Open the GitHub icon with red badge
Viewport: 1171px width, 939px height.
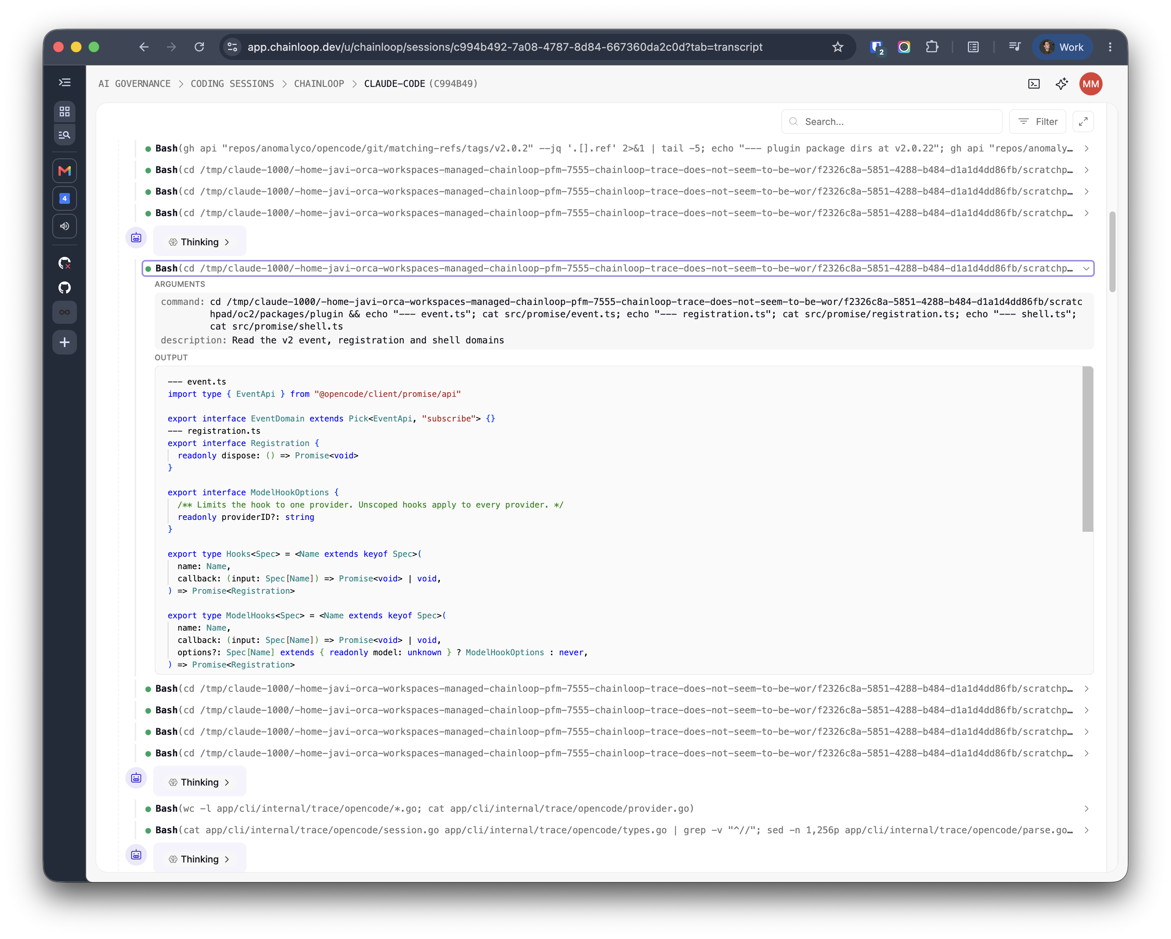[65, 263]
